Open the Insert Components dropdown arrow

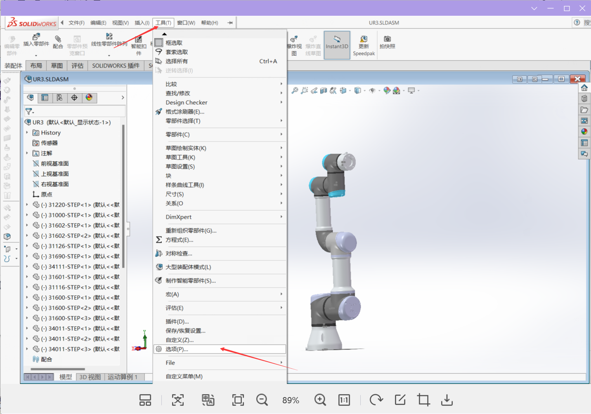click(x=36, y=55)
